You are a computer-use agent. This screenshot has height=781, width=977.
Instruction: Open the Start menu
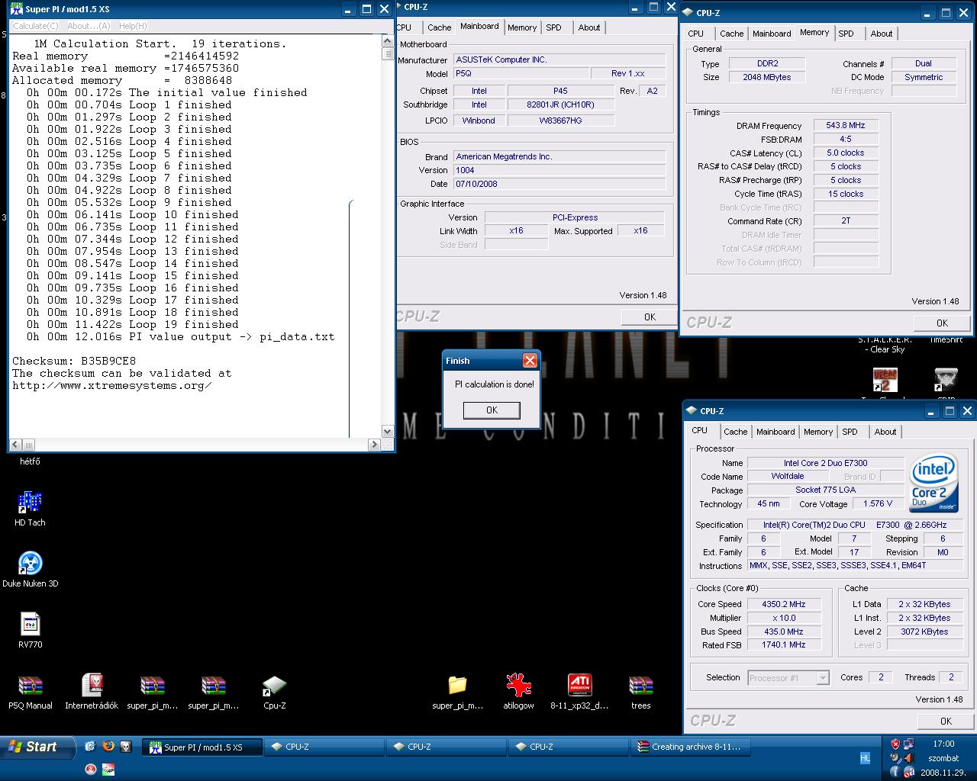38,747
